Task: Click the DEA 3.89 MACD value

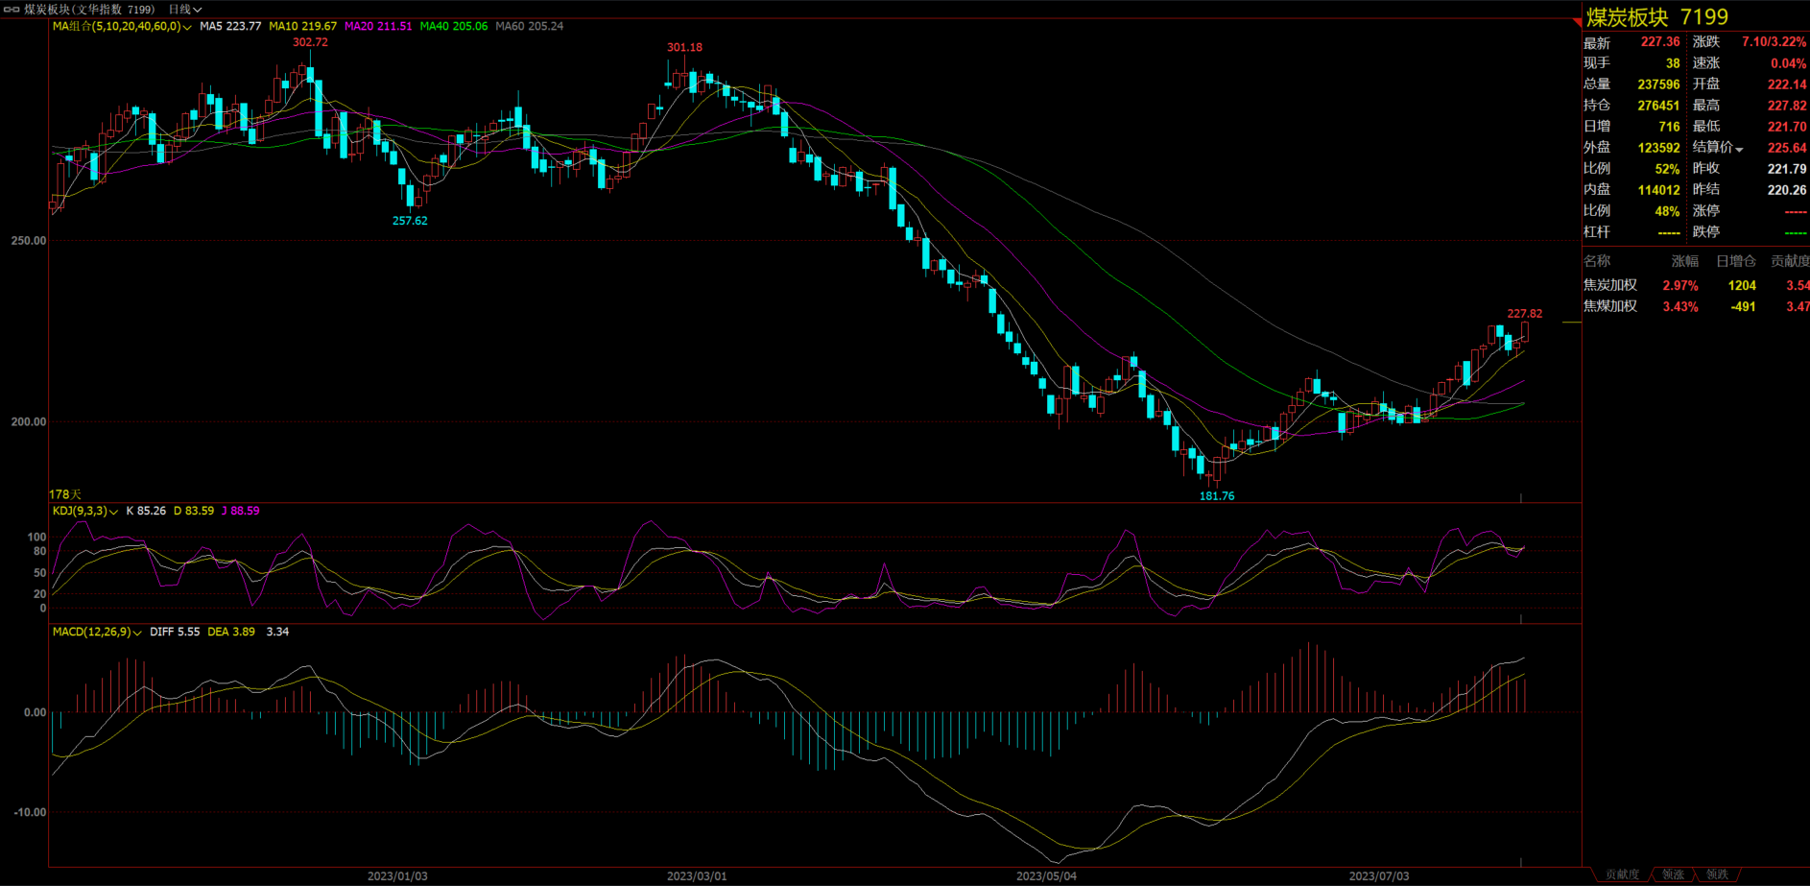Action: point(231,633)
